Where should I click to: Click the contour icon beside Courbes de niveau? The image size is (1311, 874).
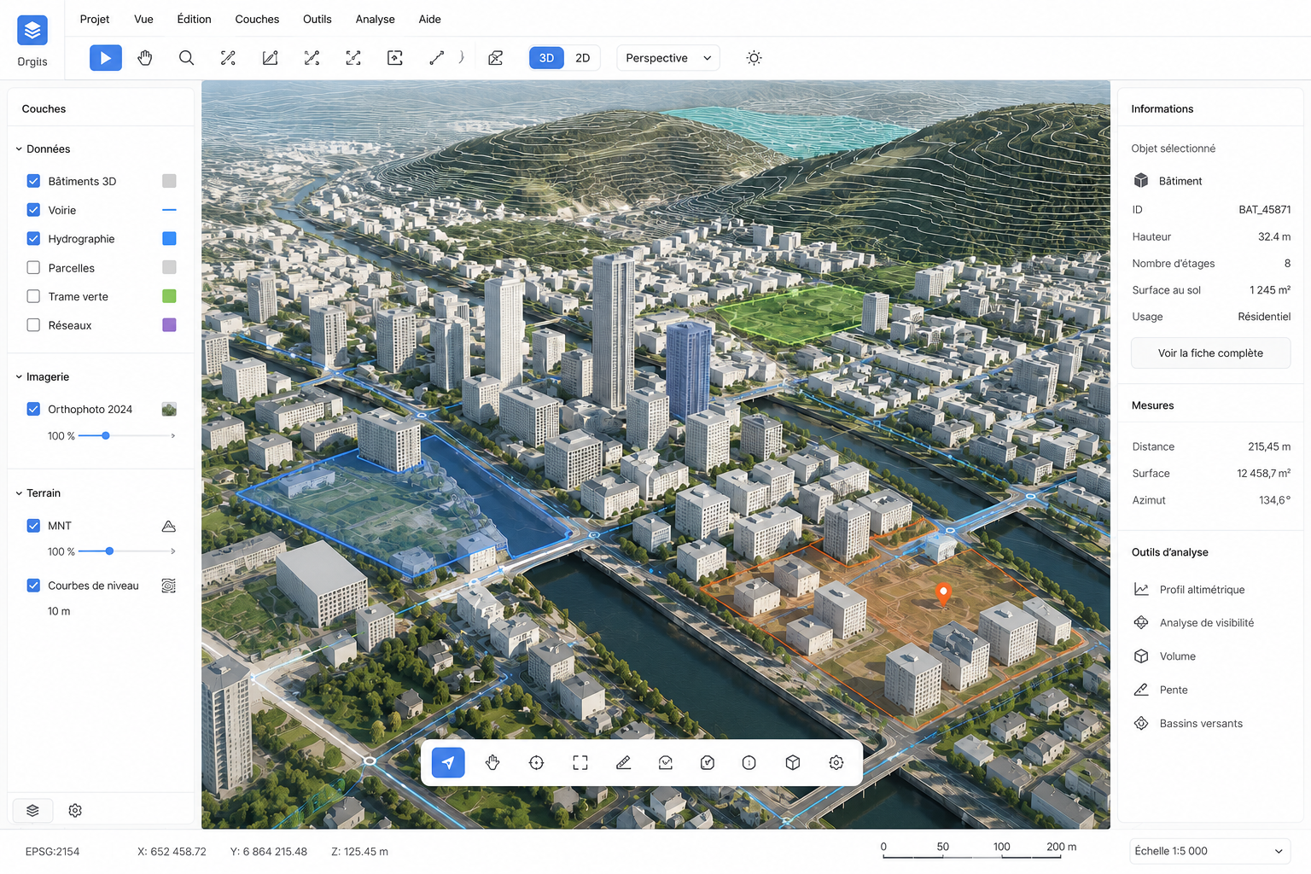[169, 586]
